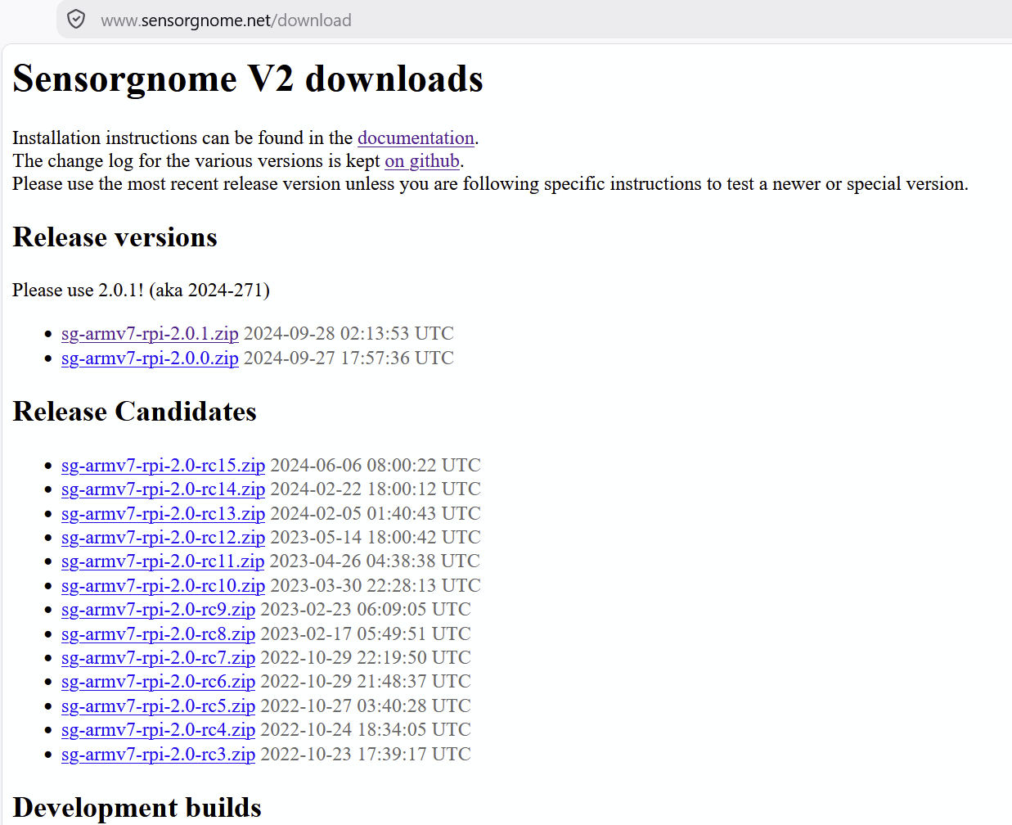Viewport: 1012px width, 825px height.
Task: Click the timestamp 2022-10-23 17:39:17 UTC
Action: [366, 754]
